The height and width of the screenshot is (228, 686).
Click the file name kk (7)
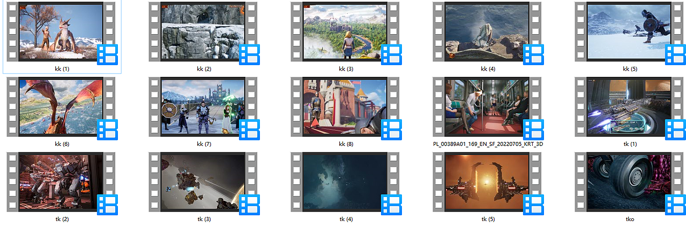[x=204, y=144]
